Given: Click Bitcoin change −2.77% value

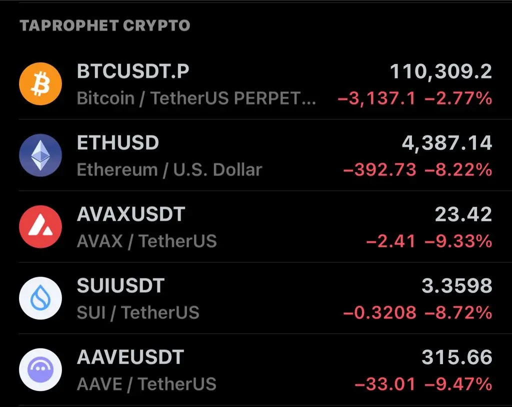Looking at the screenshot, I should pyautogui.click(x=458, y=98).
